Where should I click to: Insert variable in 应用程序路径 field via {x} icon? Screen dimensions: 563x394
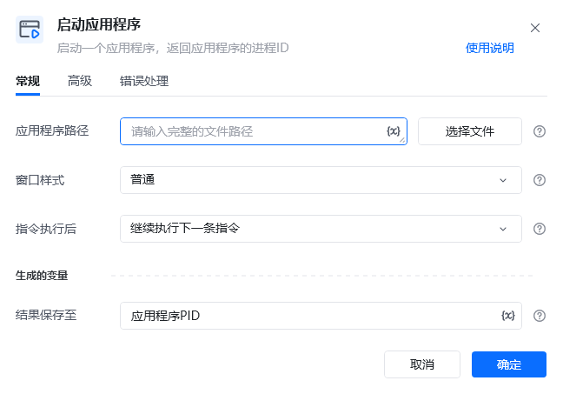click(394, 131)
